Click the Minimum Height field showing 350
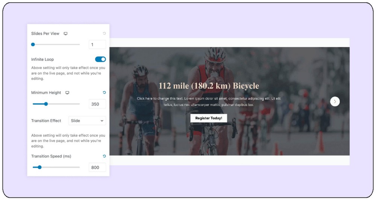The height and width of the screenshot is (202, 376). tap(97, 104)
